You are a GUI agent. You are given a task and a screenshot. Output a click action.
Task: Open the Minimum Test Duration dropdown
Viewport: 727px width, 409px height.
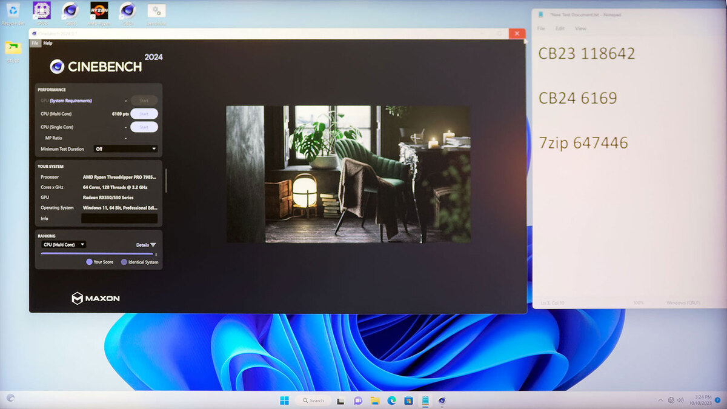(125, 148)
